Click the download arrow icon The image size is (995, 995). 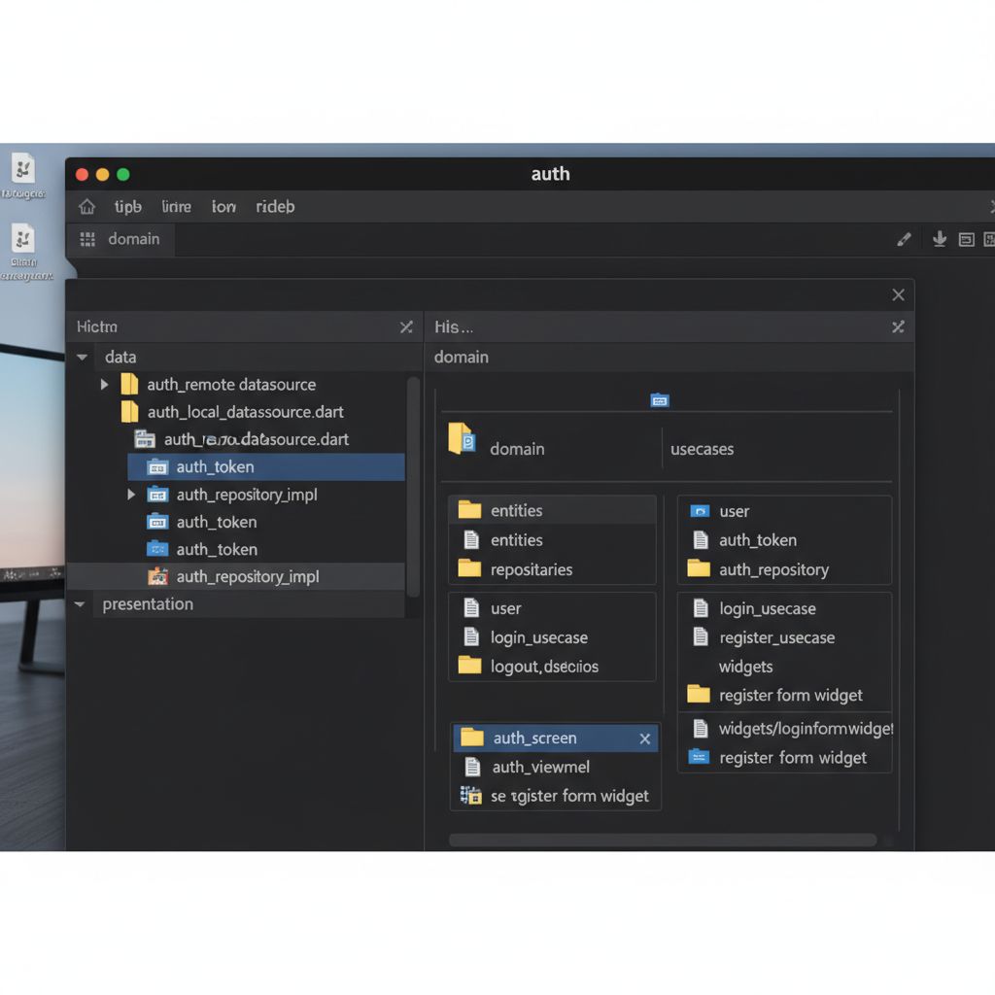(940, 239)
